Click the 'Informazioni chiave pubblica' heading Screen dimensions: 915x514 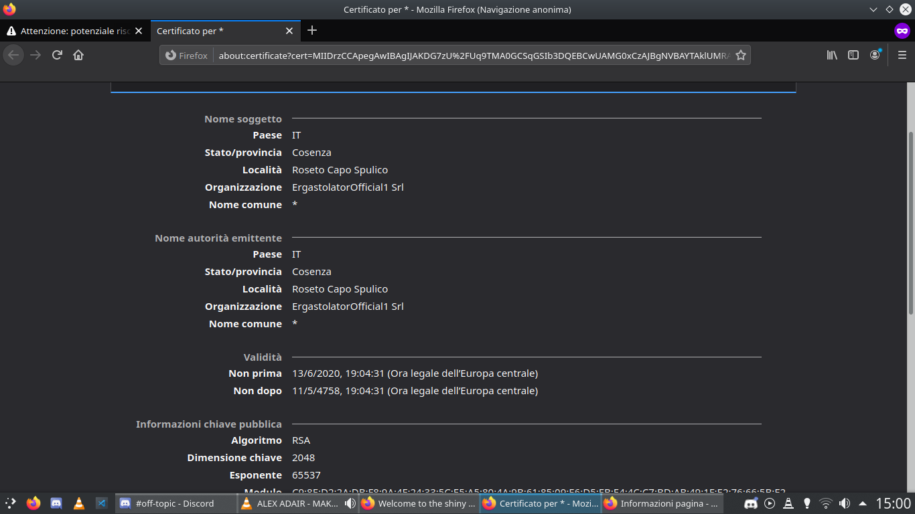(209, 424)
